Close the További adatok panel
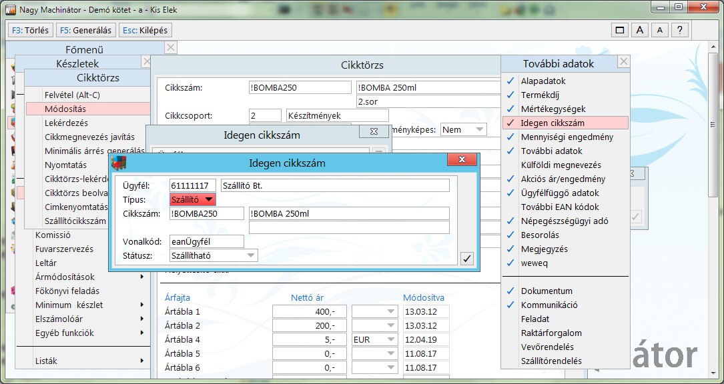The image size is (724, 384). [623, 62]
